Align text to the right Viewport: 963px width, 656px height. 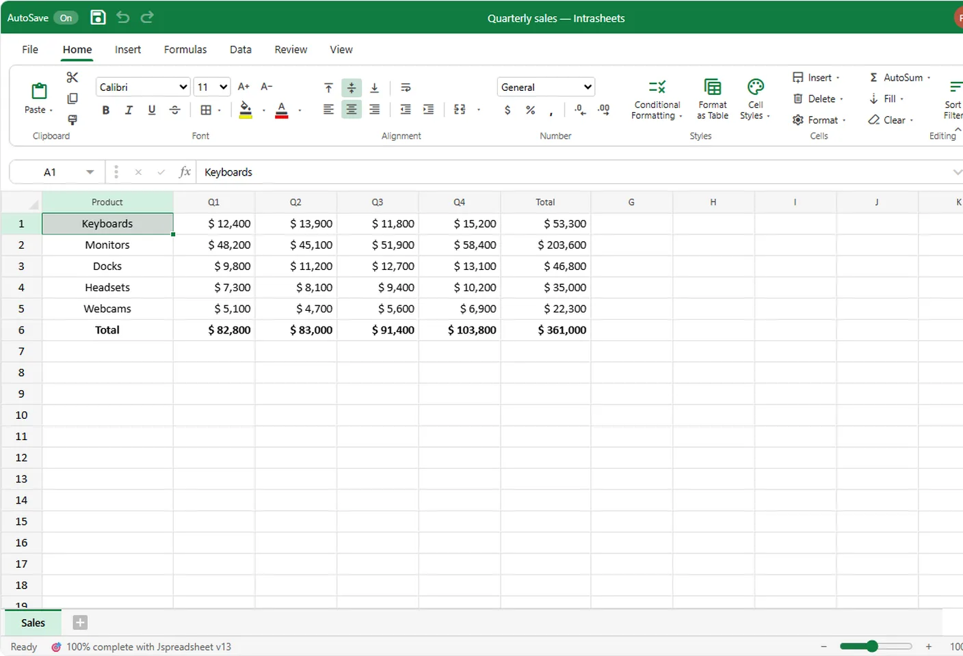click(375, 110)
